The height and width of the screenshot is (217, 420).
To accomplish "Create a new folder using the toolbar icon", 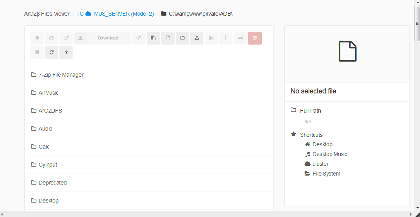I will tap(182, 38).
